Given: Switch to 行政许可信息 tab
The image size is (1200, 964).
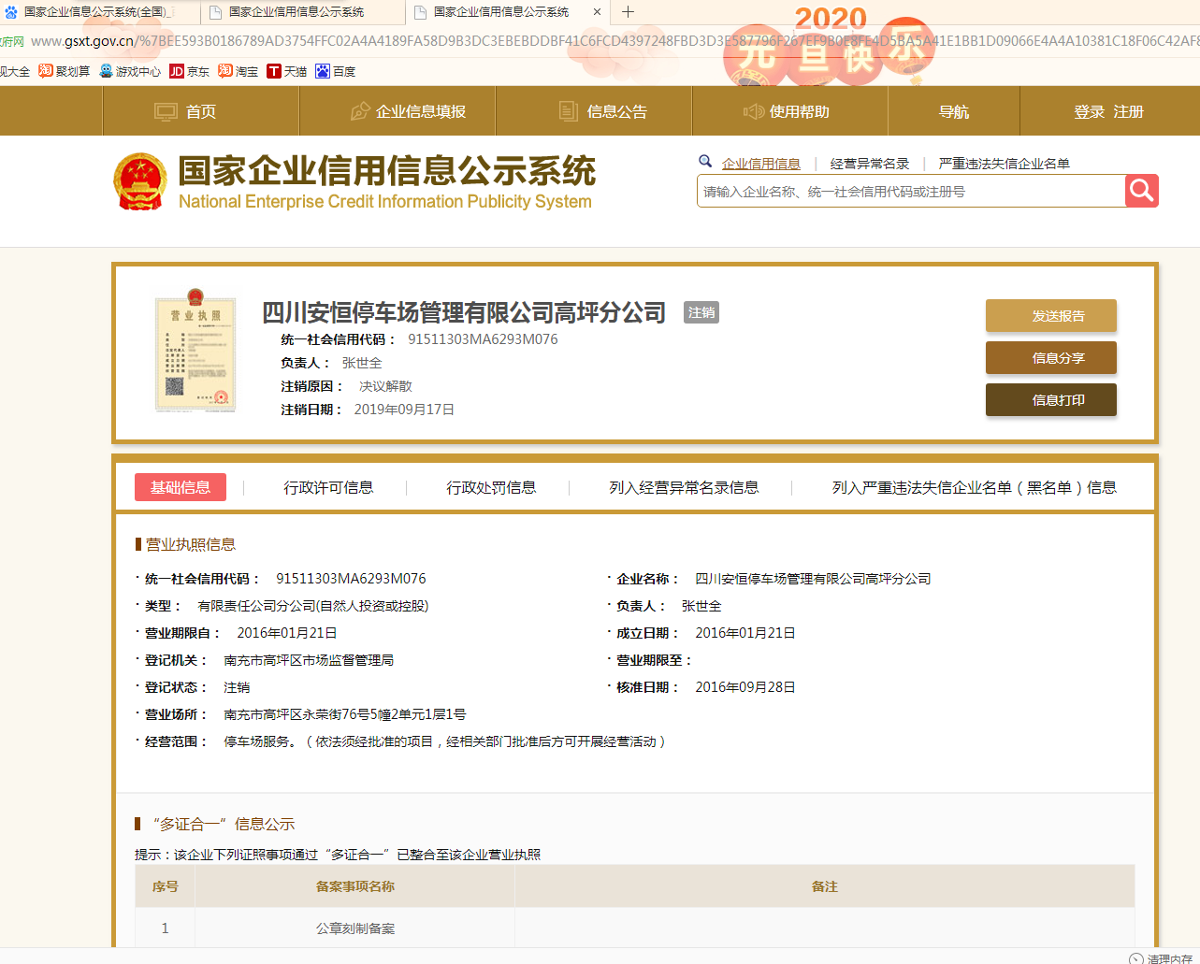Looking at the screenshot, I should pos(328,487).
